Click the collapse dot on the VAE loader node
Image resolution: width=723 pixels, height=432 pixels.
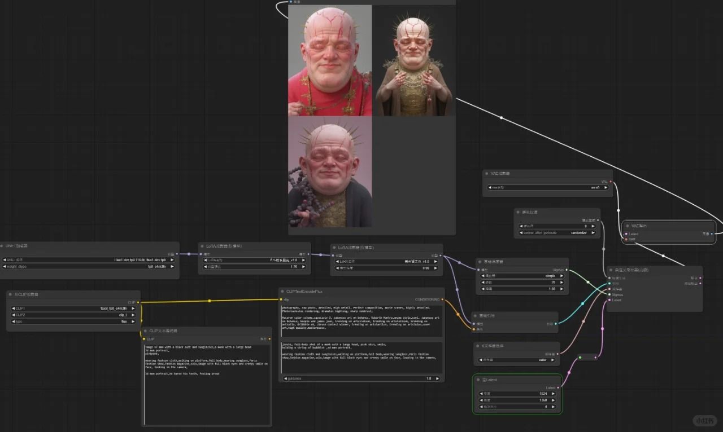pyautogui.click(x=487, y=174)
